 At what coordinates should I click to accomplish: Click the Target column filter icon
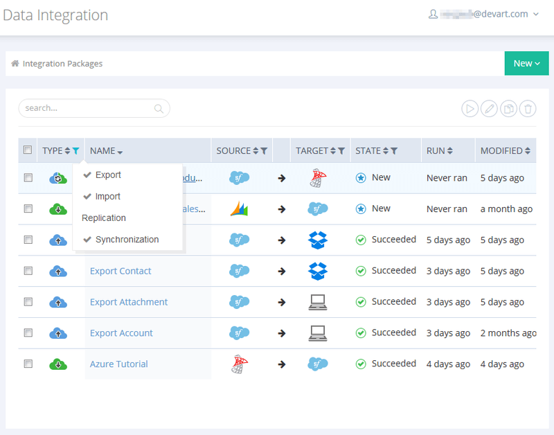coord(341,151)
